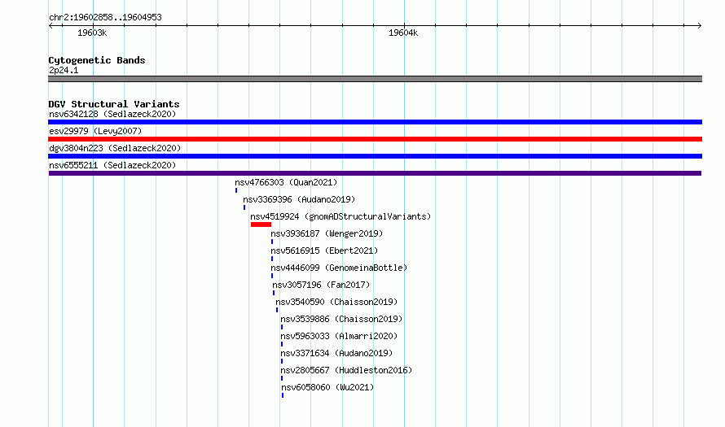This screenshot has width=725, height=427.
Task: Open variant nsv3539886 (Chaisson2019) label
Action: tap(341, 319)
